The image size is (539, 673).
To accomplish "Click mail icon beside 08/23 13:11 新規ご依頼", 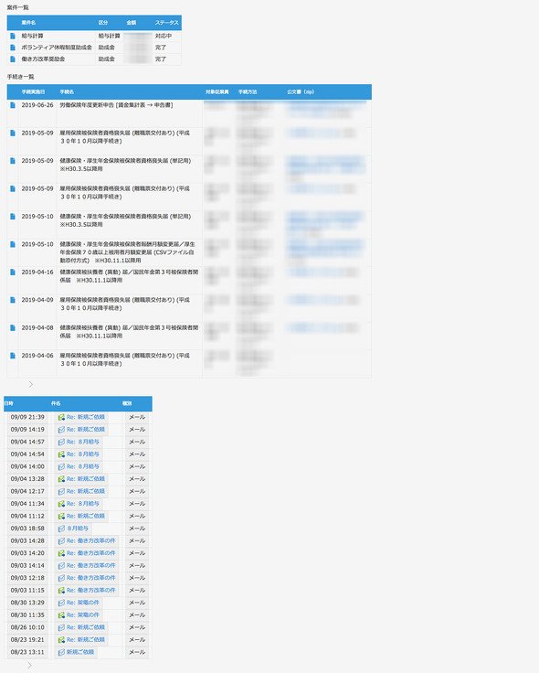I will pyautogui.click(x=61, y=652).
